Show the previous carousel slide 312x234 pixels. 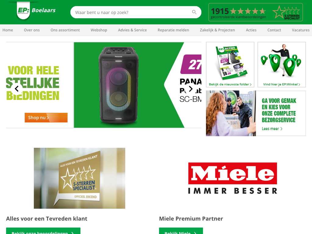(17, 89)
